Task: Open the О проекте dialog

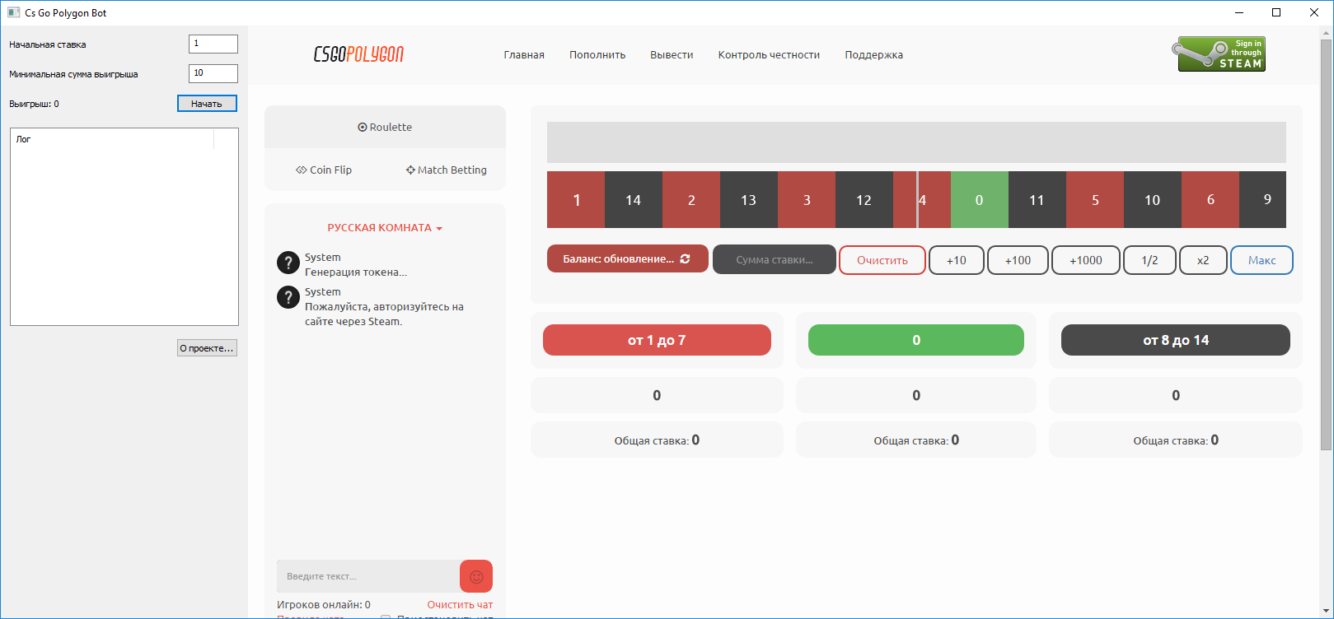Action: (207, 348)
